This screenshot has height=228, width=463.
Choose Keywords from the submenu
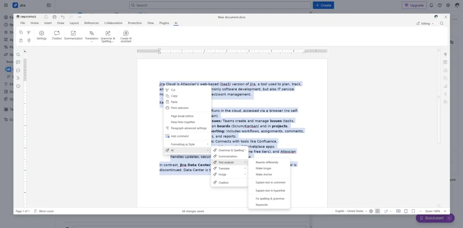coord(269,205)
